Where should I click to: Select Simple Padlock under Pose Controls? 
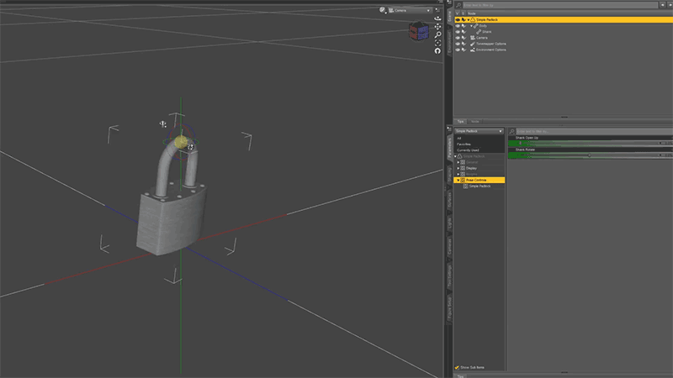coord(480,186)
